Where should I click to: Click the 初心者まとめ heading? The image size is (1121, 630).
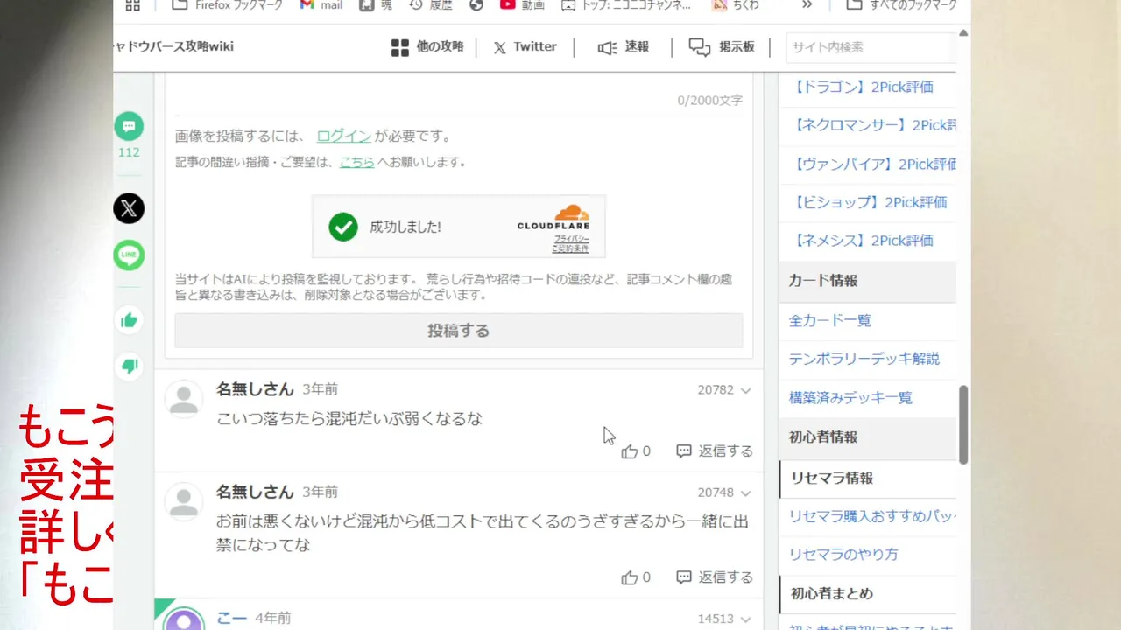pos(832,593)
